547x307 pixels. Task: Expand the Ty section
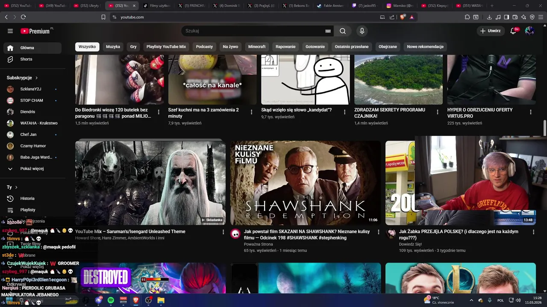[x=12, y=187]
